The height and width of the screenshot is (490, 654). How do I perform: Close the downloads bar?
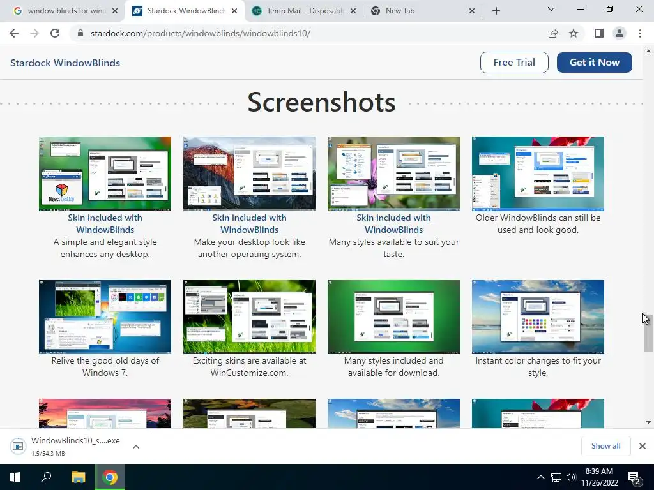tap(643, 446)
